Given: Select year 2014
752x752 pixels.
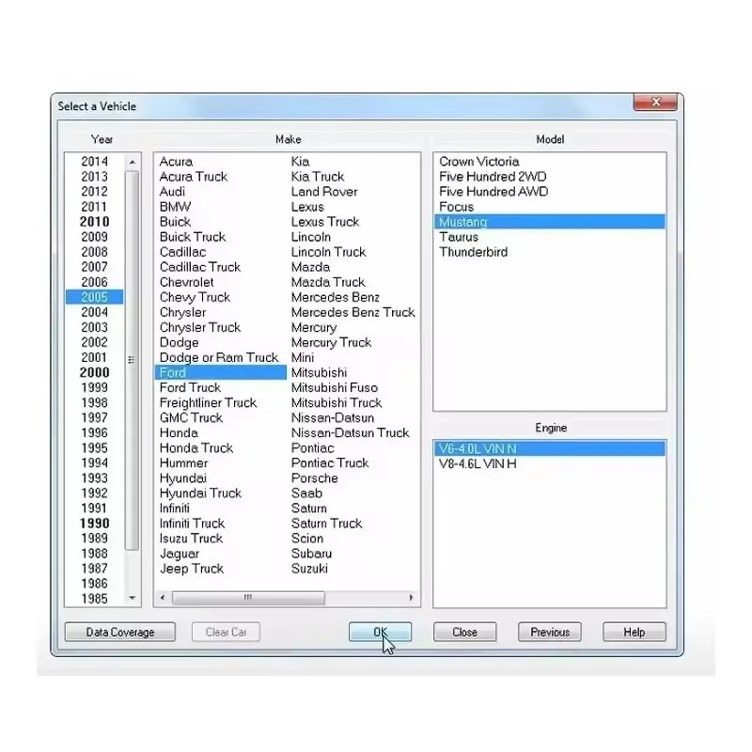Looking at the screenshot, I should click(95, 161).
